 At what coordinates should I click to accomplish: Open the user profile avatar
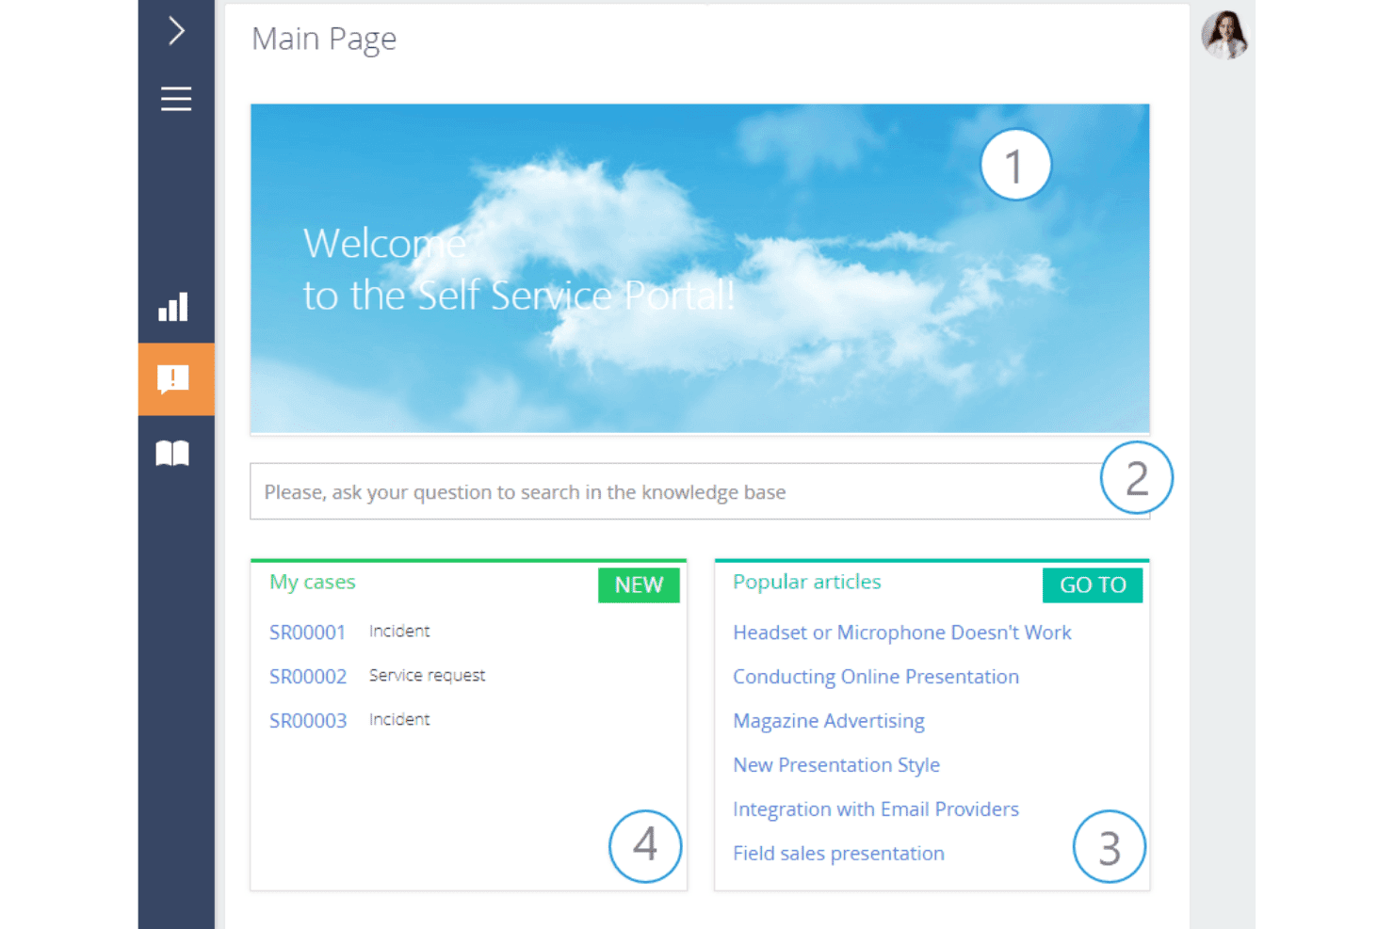coord(1224,35)
